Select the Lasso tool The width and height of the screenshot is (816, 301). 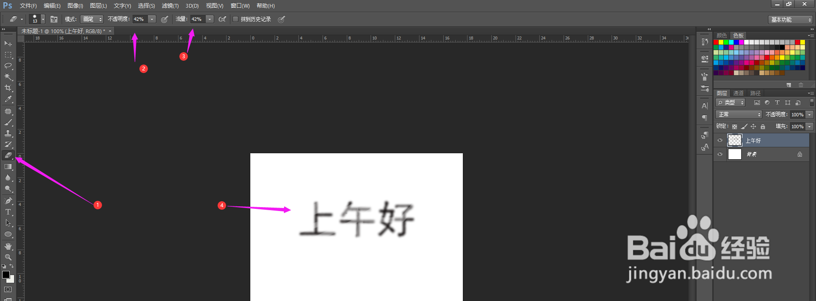tap(8, 66)
